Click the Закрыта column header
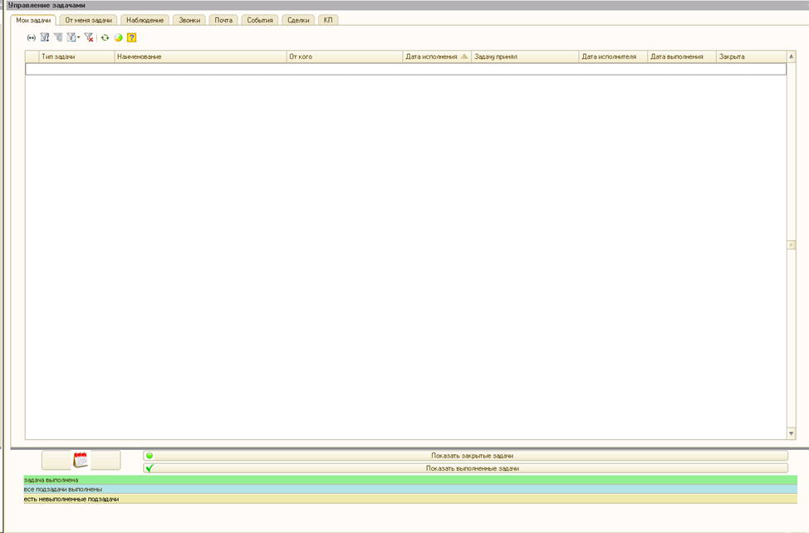The width and height of the screenshot is (809, 533). click(751, 56)
